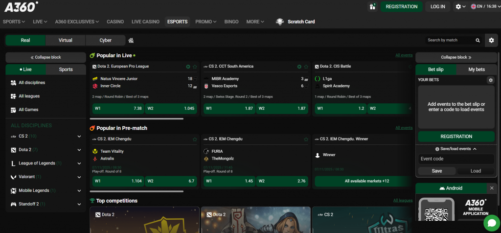Go to the esports home icon

(131, 40)
